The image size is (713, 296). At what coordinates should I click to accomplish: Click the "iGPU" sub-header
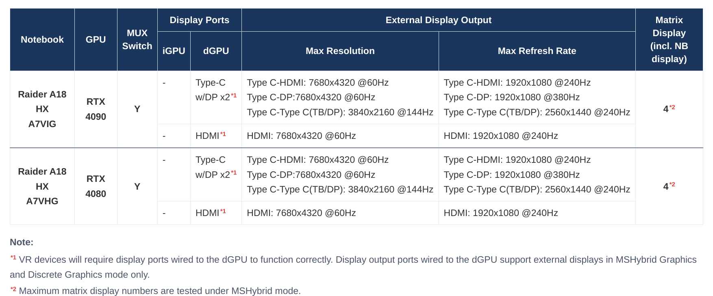pos(174,51)
